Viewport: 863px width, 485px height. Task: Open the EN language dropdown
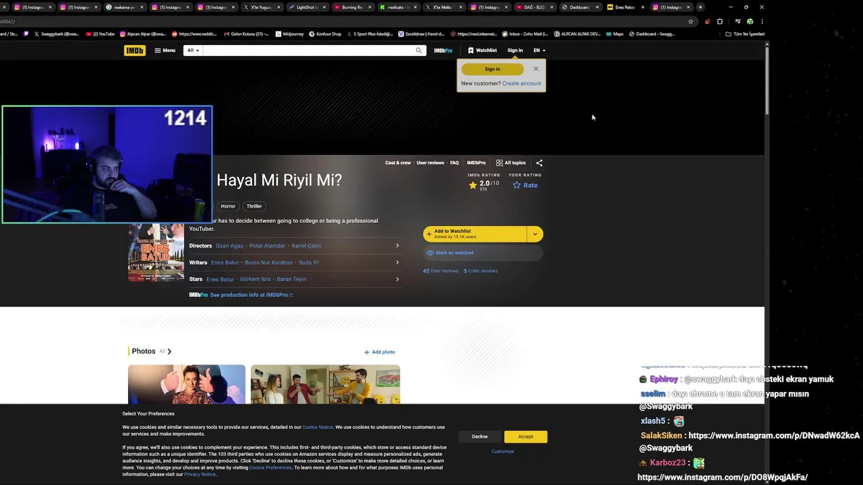[x=539, y=51]
